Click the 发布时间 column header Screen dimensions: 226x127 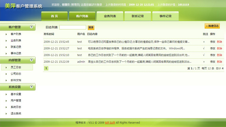pos(49,34)
